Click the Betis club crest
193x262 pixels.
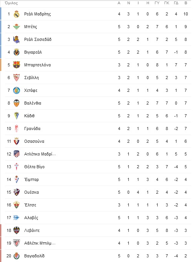point(17,27)
